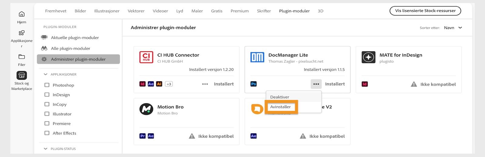The height and width of the screenshot is (157, 485).
Task: Switch to the Videoer tab
Action: click(160, 11)
